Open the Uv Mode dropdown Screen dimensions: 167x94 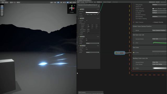pos(159,13)
